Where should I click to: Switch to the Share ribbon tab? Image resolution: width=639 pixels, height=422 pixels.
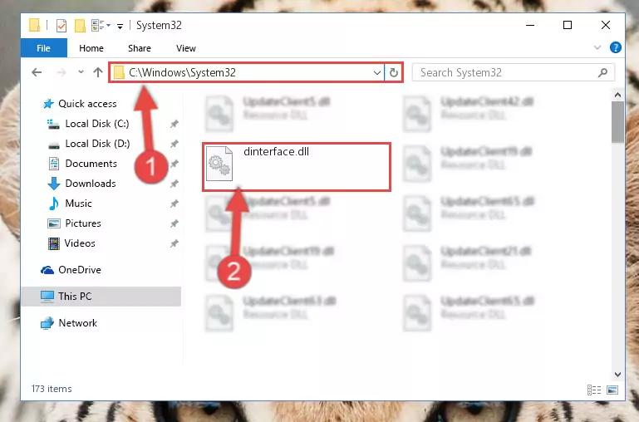pos(140,48)
